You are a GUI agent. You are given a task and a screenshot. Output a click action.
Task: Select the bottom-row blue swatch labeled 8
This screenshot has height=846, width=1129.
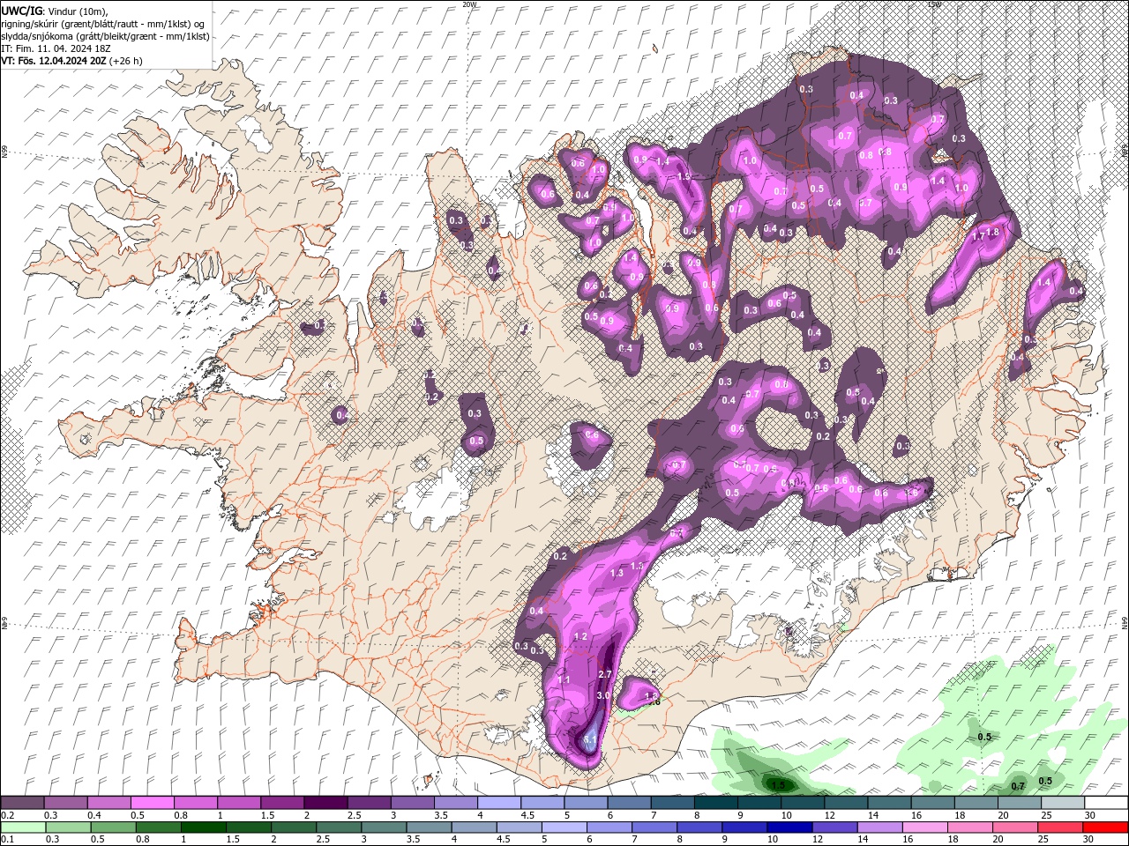[699, 827]
